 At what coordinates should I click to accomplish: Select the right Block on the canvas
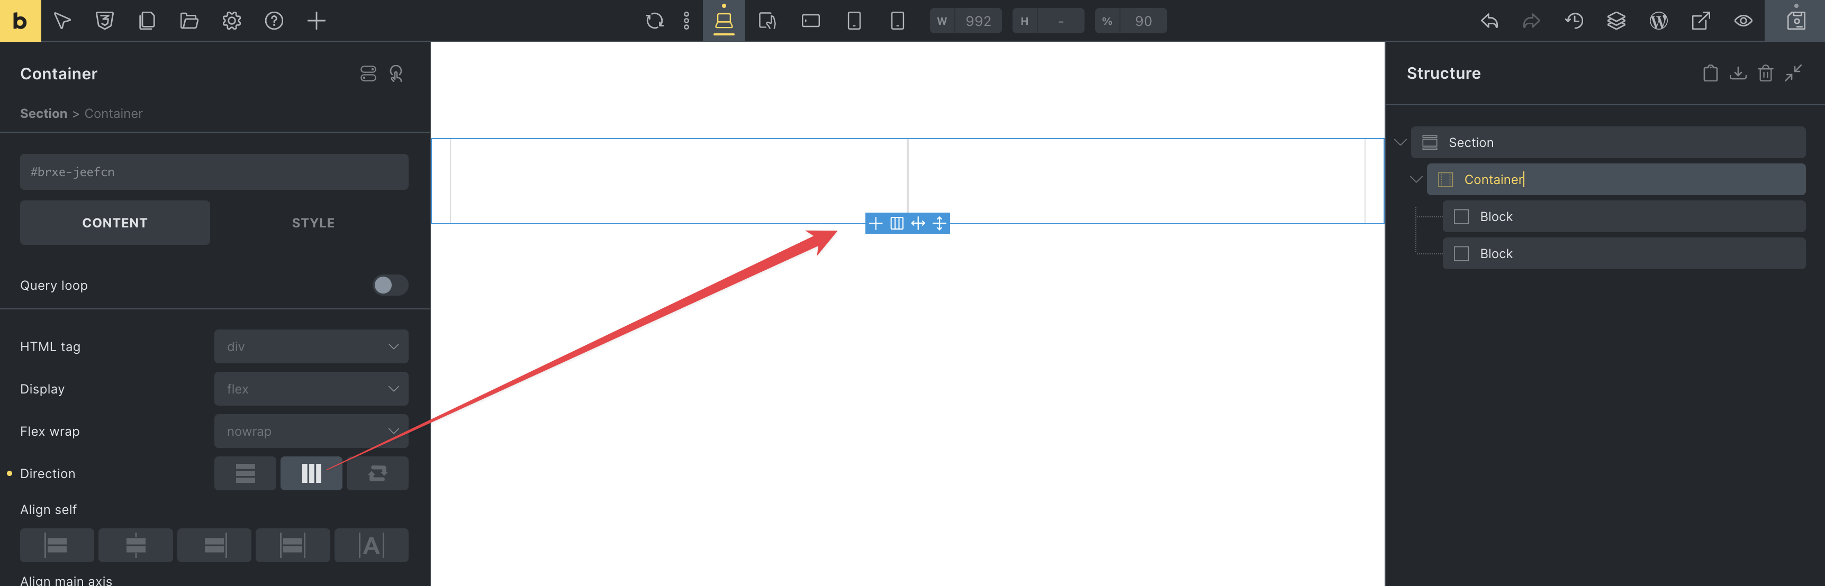[x=1136, y=181]
